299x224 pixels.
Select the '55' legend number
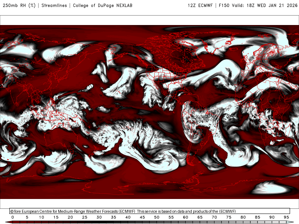point(171,217)
